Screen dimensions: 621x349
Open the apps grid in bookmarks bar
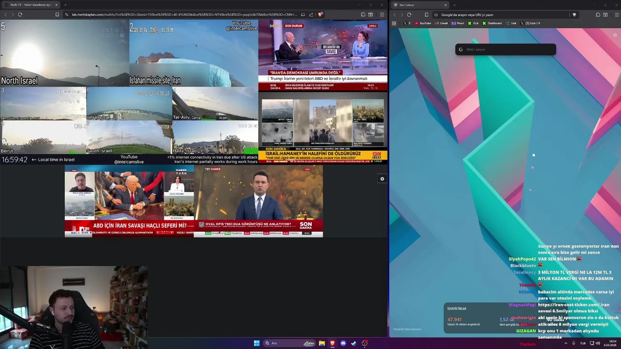[x=394, y=23]
